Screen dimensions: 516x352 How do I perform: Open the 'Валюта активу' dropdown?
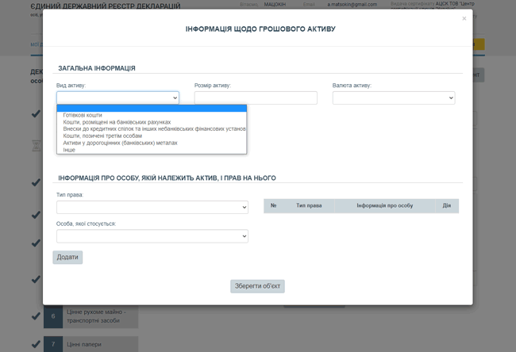coord(393,98)
